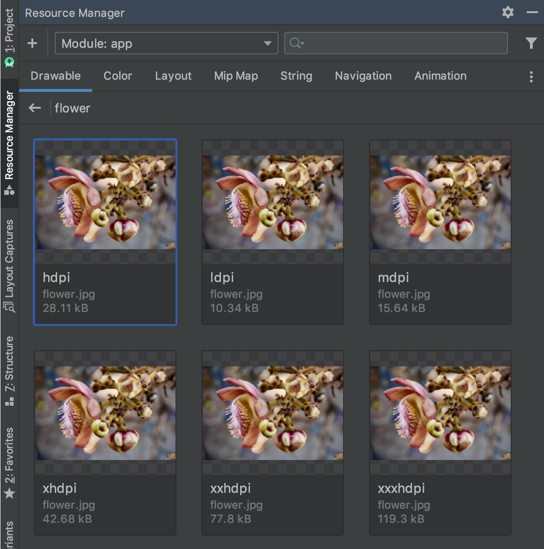Click the plus icon to add resources
This screenshot has width=544, height=549.
click(x=32, y=43)
